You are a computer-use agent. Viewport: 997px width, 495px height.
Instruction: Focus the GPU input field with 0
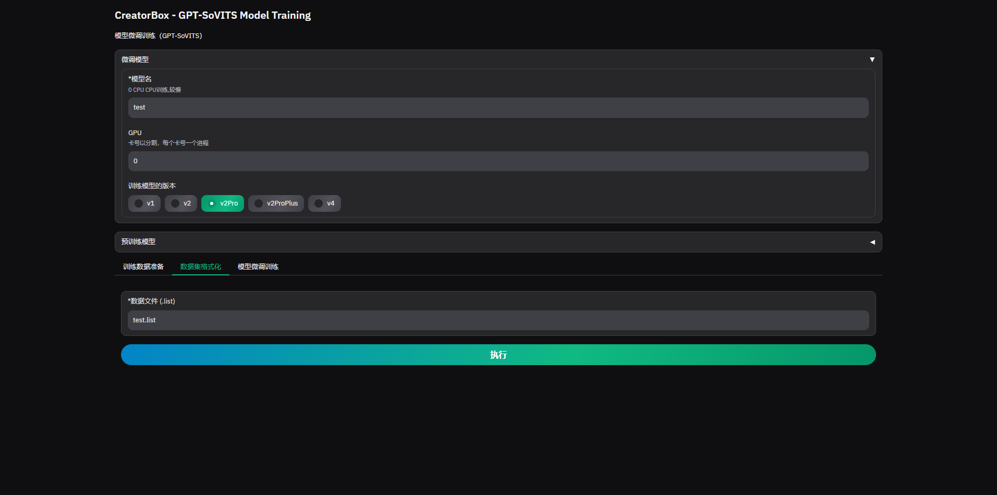[498, 161]
